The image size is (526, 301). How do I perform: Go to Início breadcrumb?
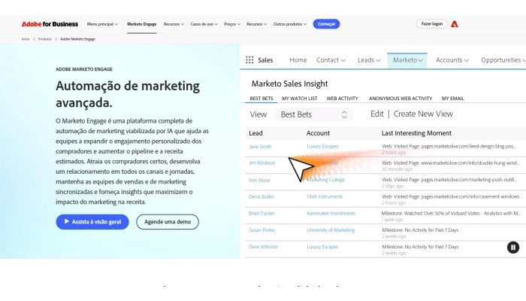tap(26, 39)
